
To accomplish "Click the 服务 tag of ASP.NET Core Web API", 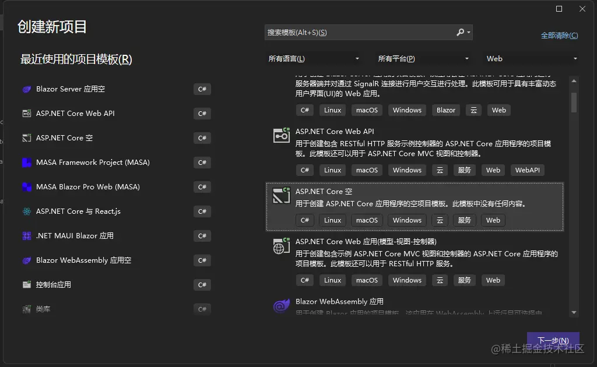I will [465, 170].
